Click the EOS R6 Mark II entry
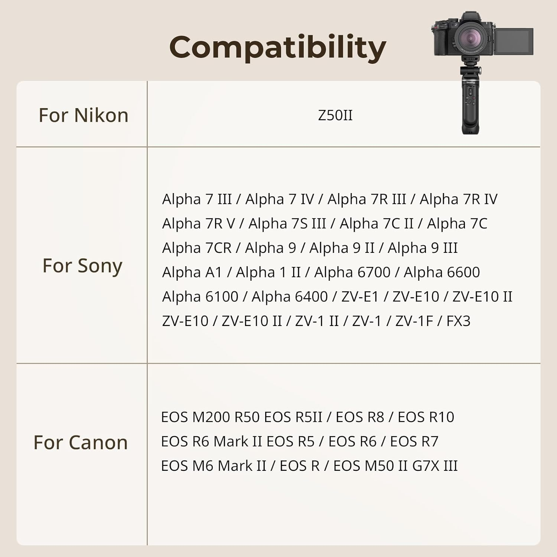Viewport: 557px width, 557px height. [212, 442]
